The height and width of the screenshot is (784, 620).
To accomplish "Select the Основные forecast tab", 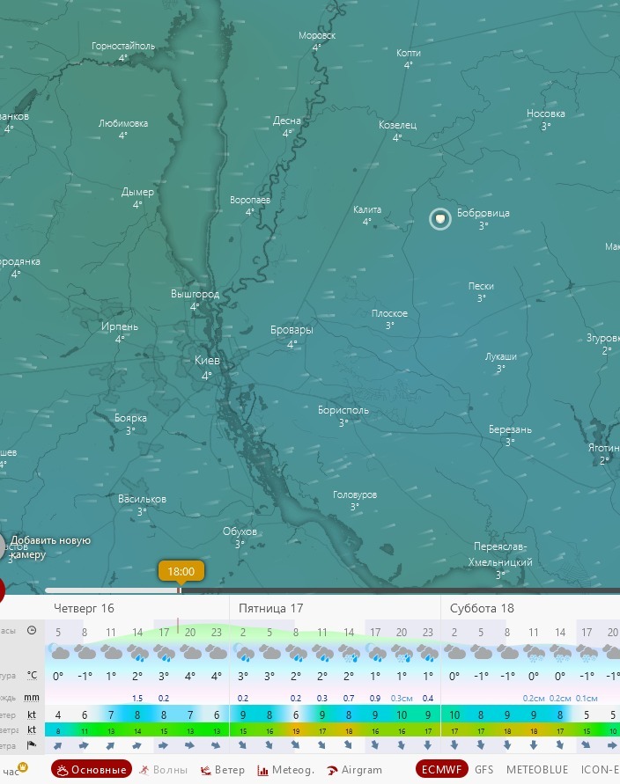I will [x=91, y=770].
